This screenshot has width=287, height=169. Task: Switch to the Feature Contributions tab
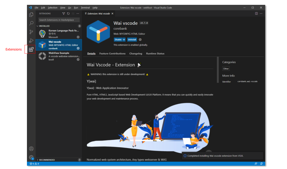coord(112,54)
